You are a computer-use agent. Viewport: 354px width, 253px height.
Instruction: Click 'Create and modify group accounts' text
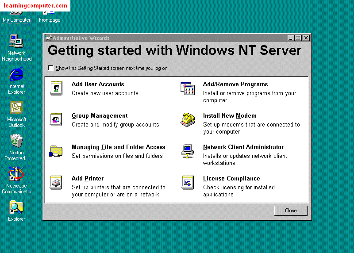pos(115,125)
